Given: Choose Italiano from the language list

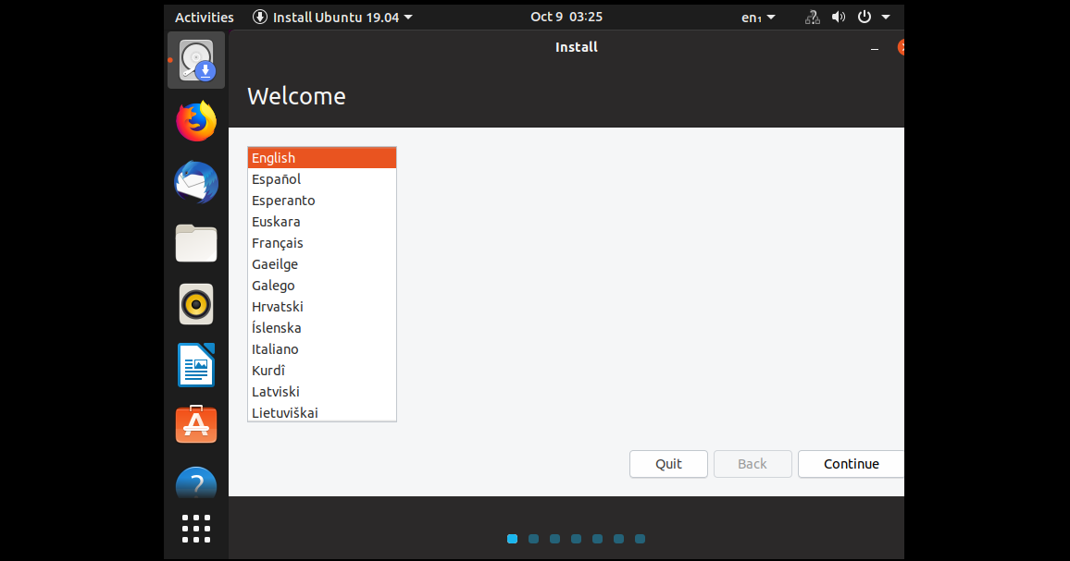Looking at the screenshot, I should (x=275, y=348).
